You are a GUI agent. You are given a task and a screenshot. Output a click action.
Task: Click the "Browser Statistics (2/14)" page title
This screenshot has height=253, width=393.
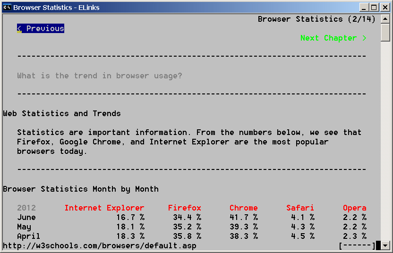(x=316, y=19)
